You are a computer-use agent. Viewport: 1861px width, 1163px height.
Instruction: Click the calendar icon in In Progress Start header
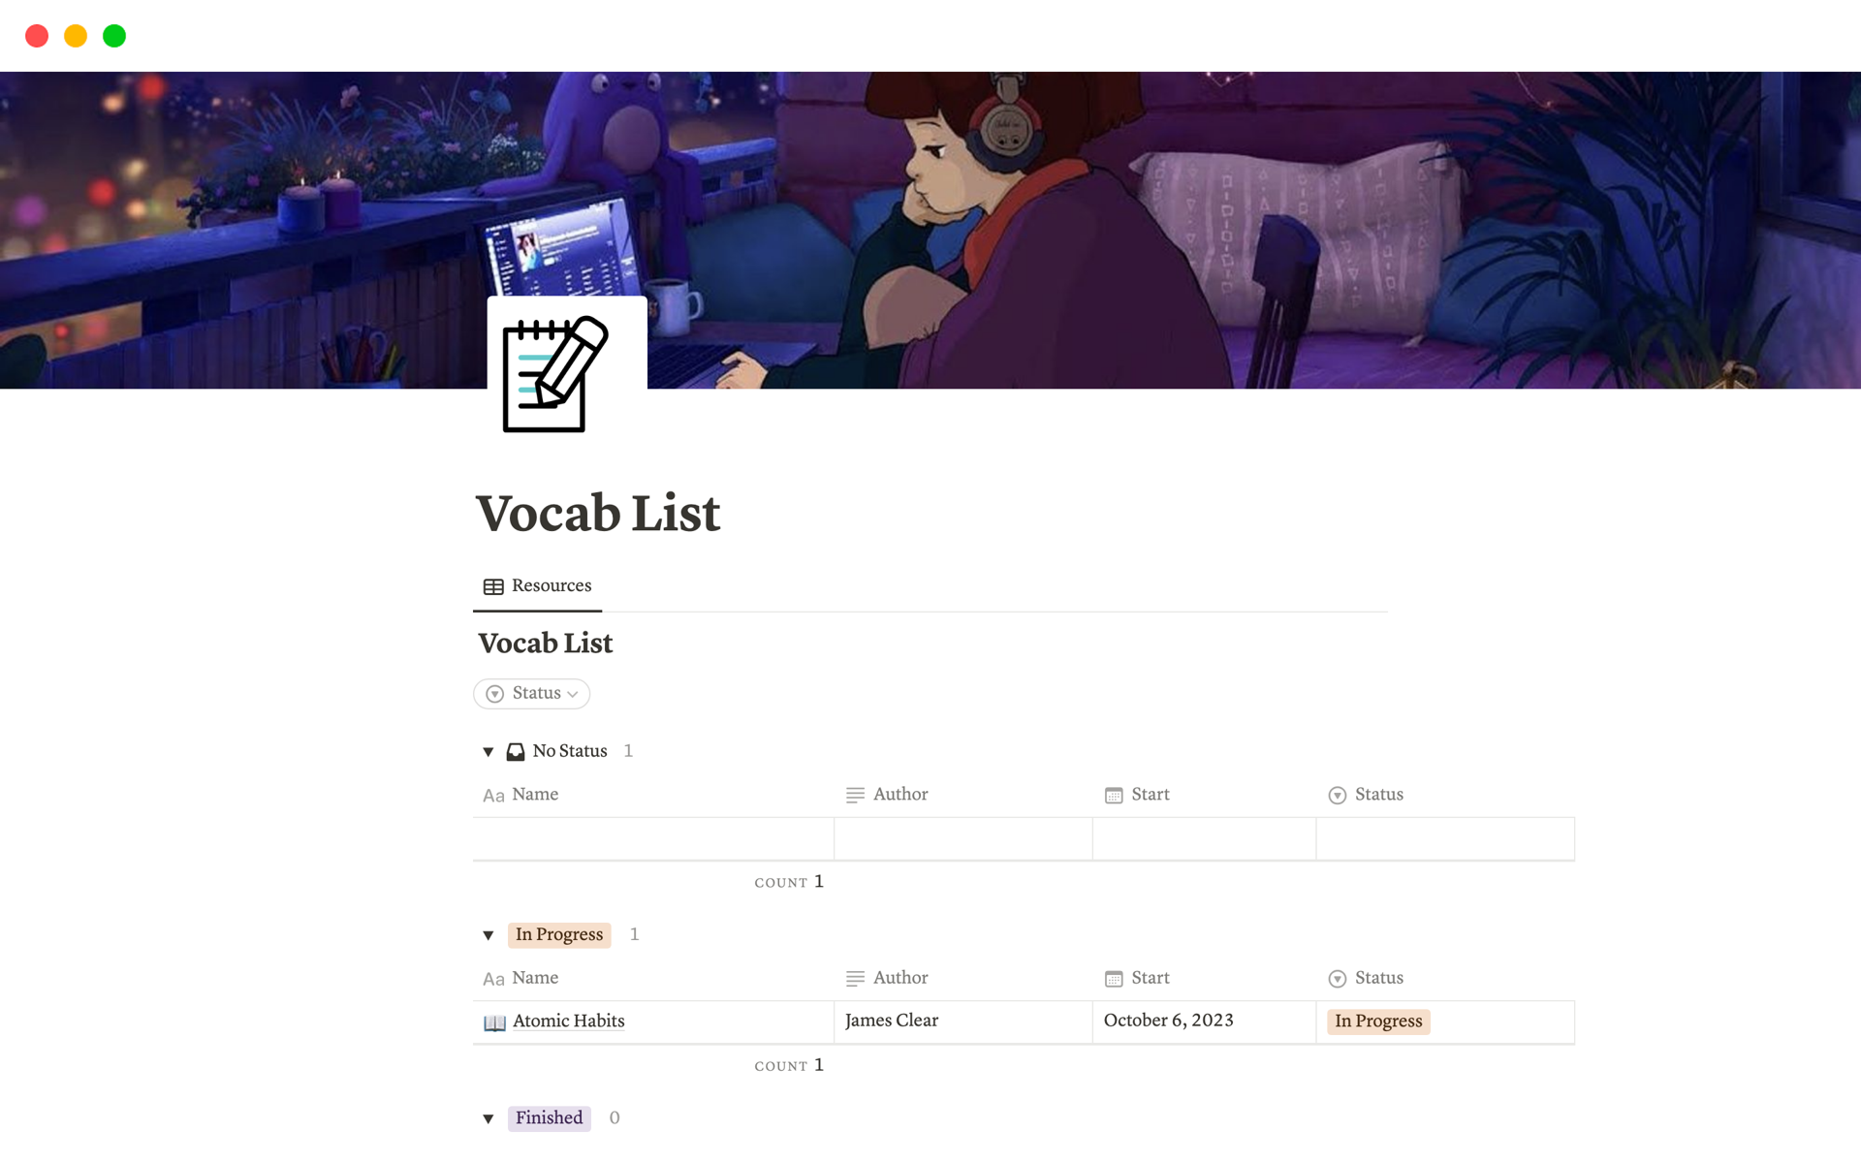click(1114, 979)
